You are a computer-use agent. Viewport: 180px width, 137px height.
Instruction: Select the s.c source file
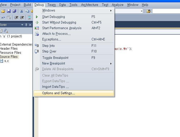coord(7,61)
